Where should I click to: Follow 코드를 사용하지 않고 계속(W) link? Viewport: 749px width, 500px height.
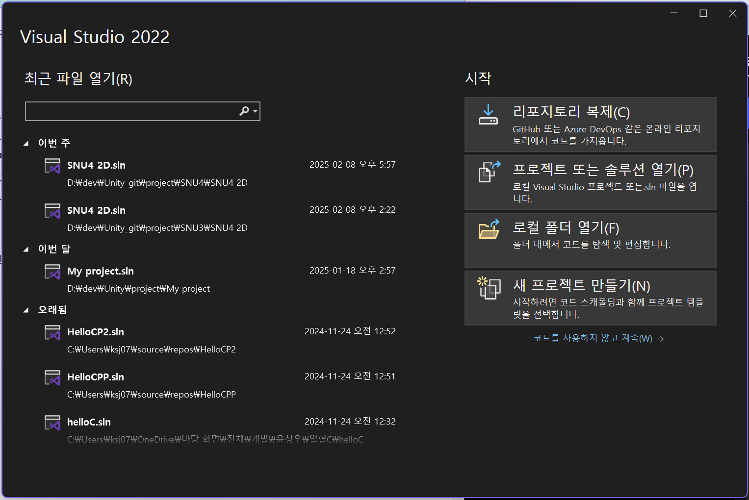click(x=598, y=338)
